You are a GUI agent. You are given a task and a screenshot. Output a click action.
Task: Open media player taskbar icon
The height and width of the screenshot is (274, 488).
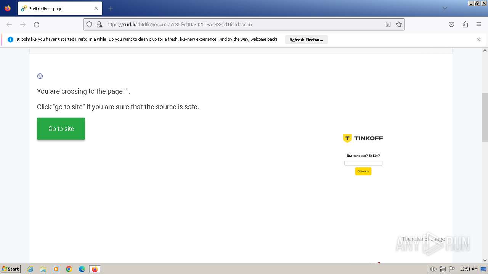(56, 269)
